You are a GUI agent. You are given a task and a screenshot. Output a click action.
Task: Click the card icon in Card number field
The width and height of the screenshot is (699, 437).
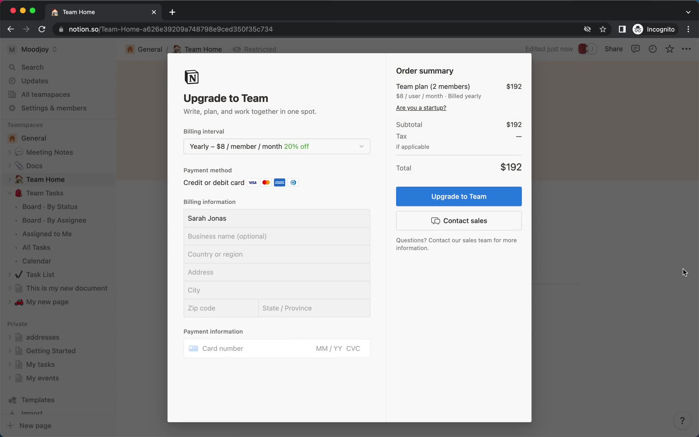click(193, 349)
